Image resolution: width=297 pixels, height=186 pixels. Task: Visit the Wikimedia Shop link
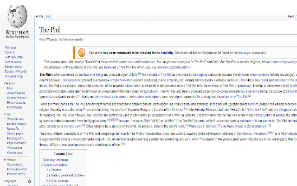pos(14,76)
